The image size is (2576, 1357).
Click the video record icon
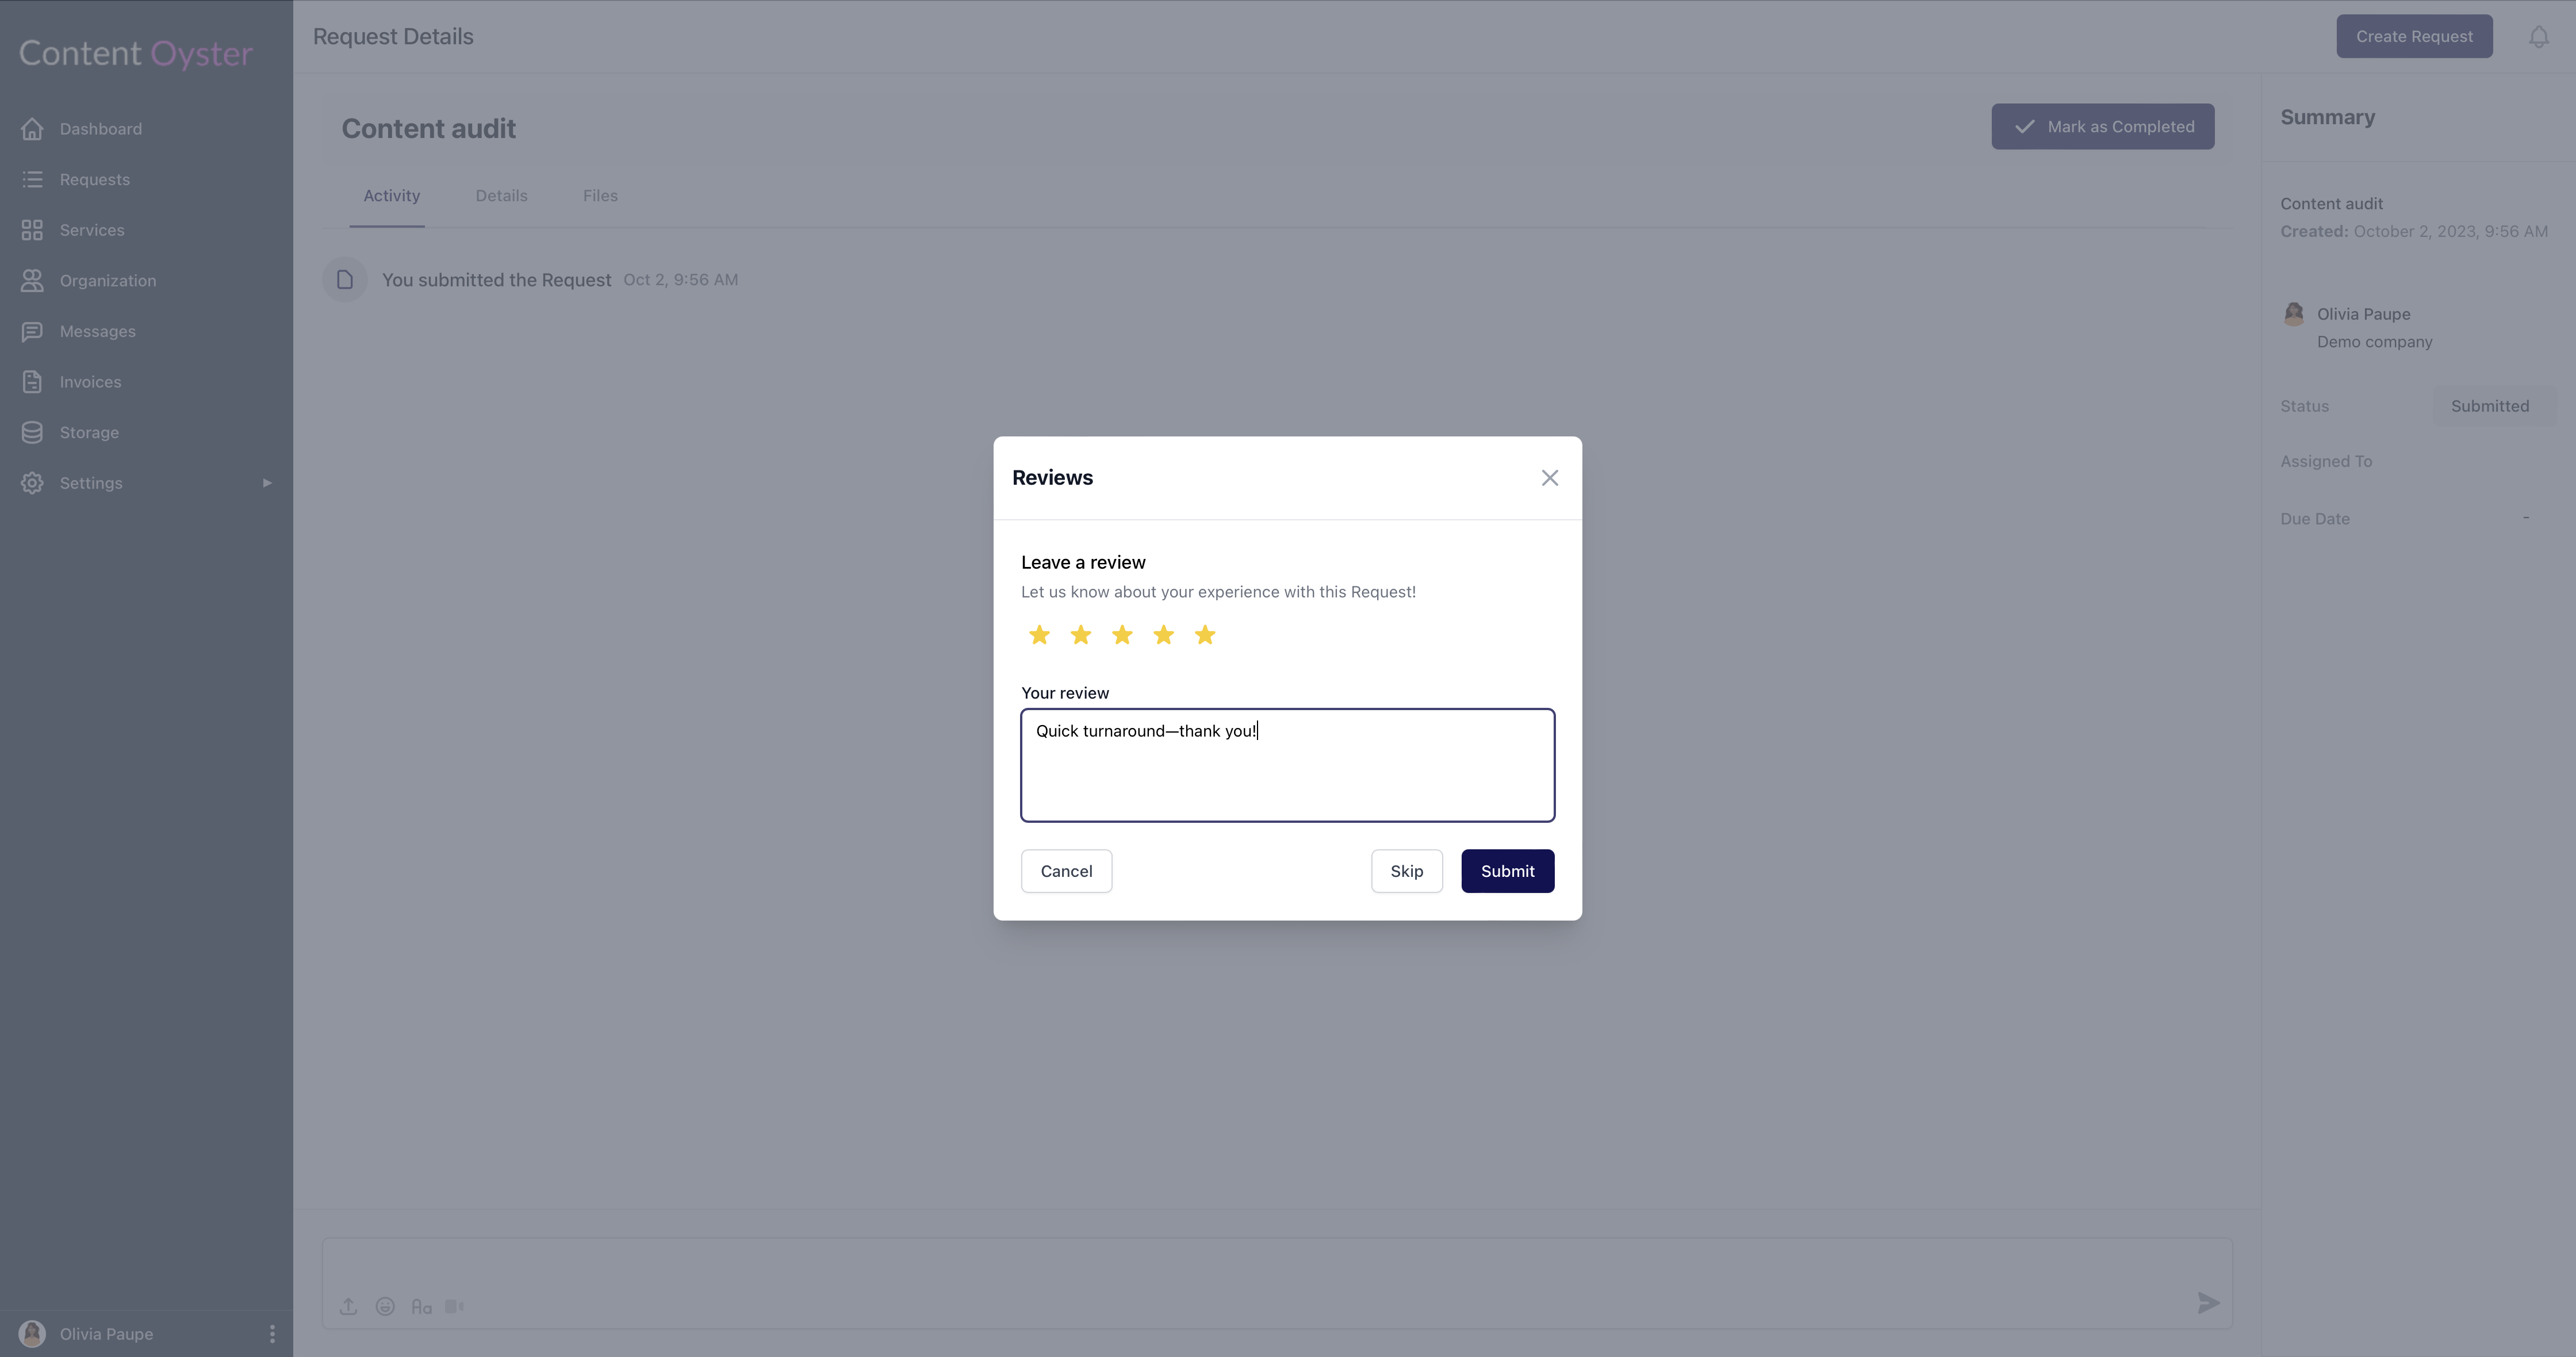tap(454, 1306)
